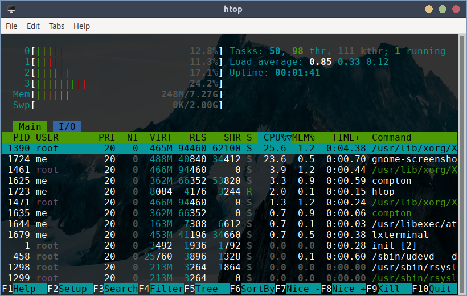The width and height of the screenshot is (467, 296).
Task: Click the S state column header
Action: coord(249,138)
